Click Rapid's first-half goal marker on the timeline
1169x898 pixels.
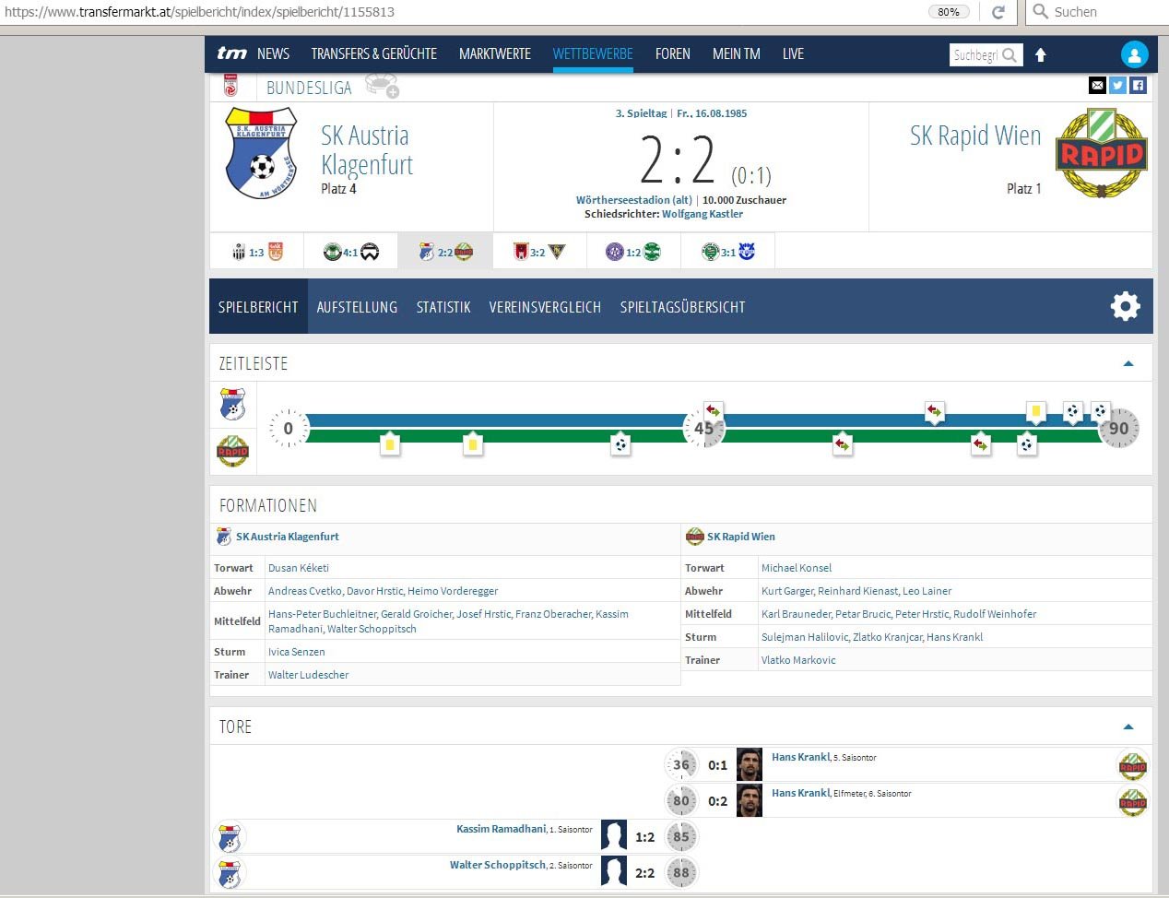[620, 444]
